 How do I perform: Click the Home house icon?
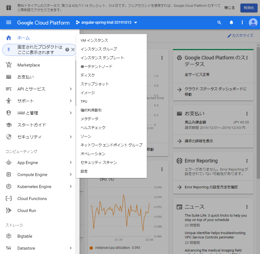tap(9, 38)
